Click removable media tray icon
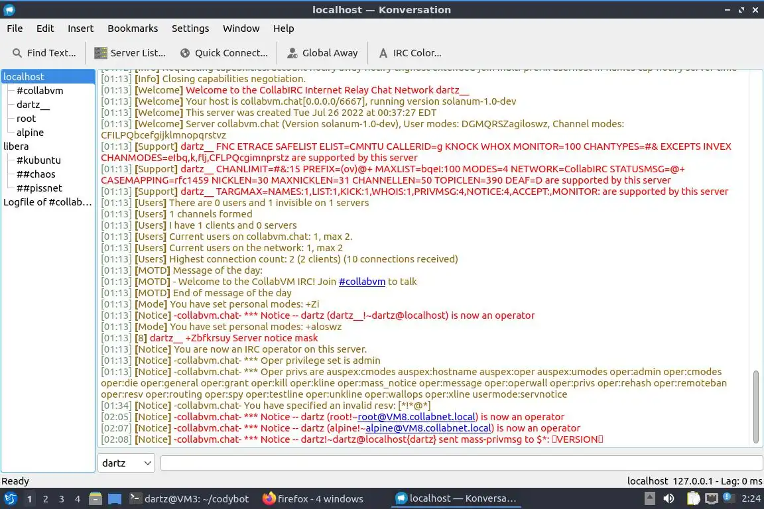 pos(649,498)
